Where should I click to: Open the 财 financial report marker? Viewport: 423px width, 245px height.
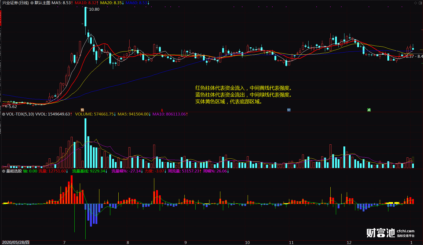pos(289,110)
